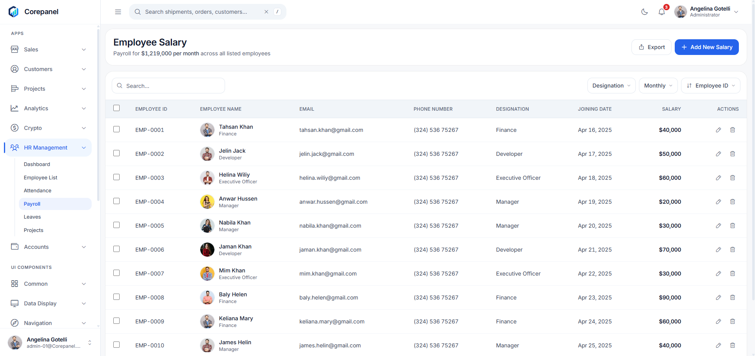
Task: Open the notifications bell
Action: (x=662, y=12)
